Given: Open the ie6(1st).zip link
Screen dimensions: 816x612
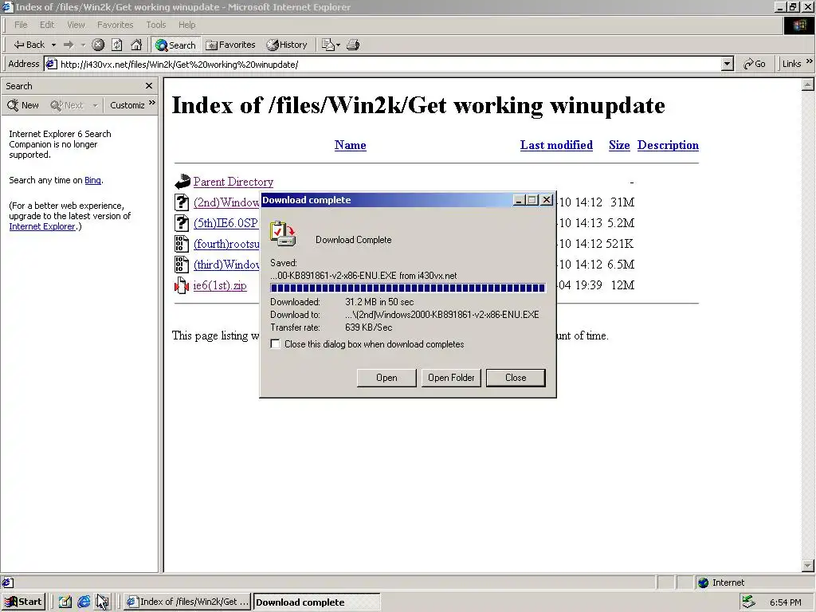Looking at the screenshot, I should (x=220, y=286).
